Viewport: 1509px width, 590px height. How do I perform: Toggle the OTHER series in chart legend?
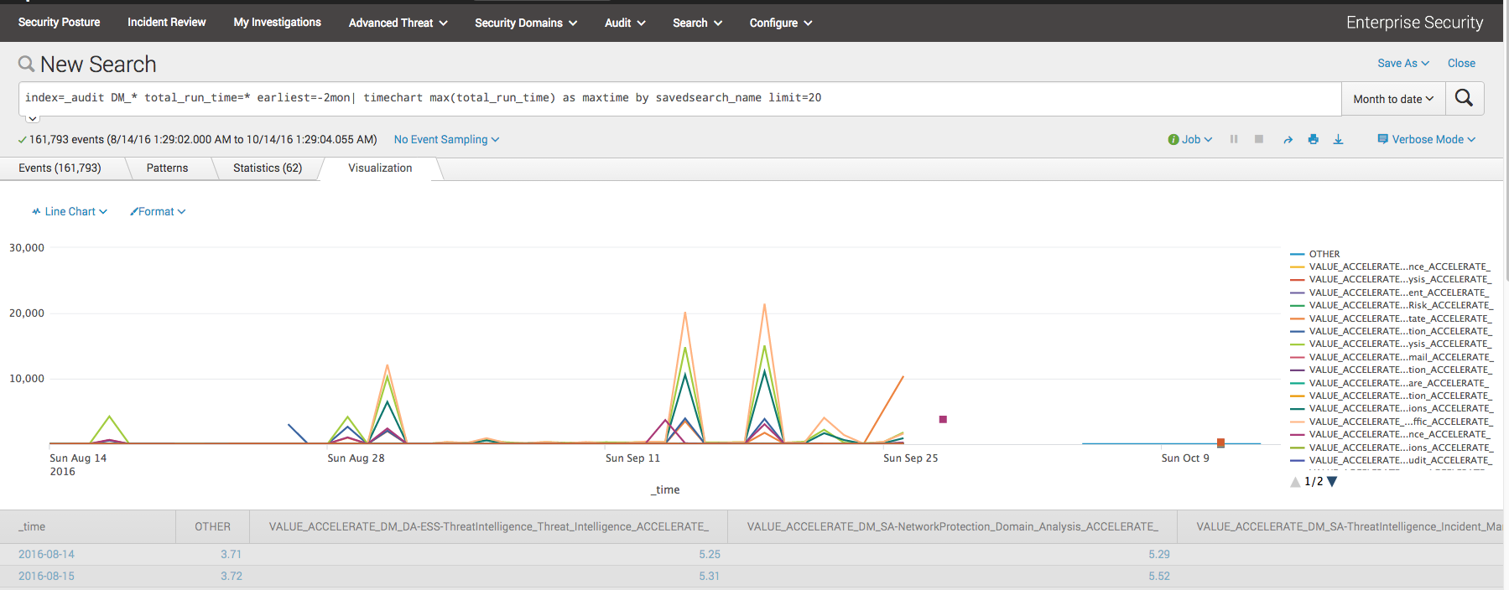coord(1324,254)
